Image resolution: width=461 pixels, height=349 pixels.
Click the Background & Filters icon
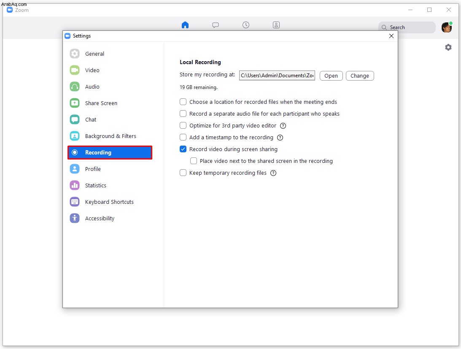coord(75,136)
